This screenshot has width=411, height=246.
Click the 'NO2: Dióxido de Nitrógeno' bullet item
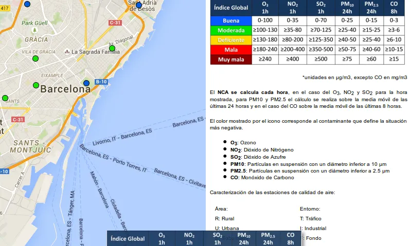pos(262,150)
